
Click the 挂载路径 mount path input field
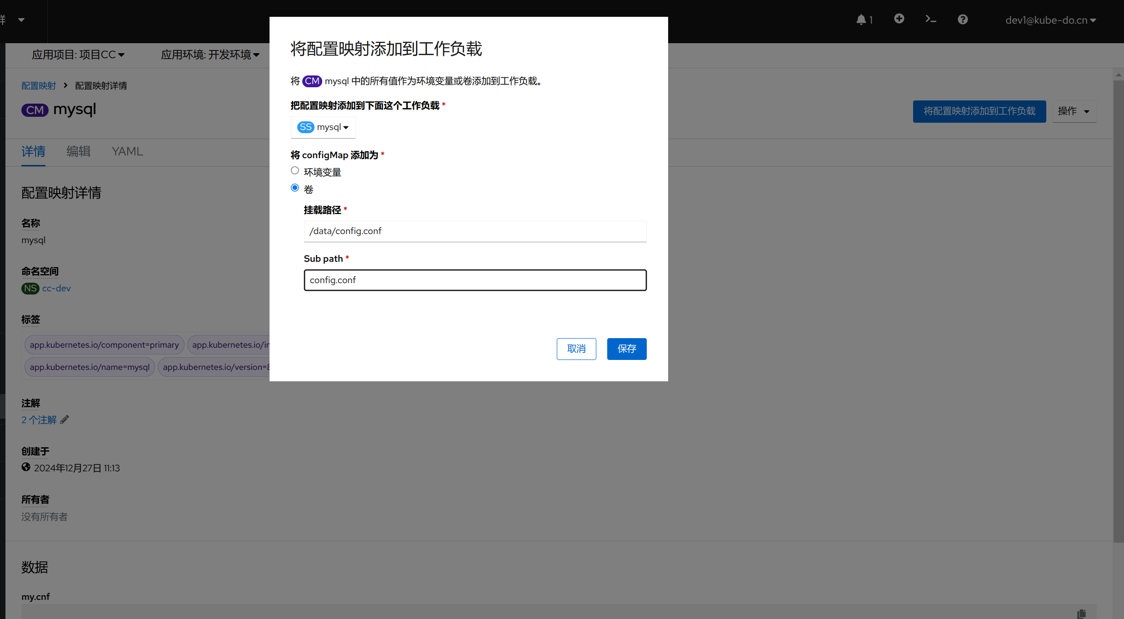[475, 231]
